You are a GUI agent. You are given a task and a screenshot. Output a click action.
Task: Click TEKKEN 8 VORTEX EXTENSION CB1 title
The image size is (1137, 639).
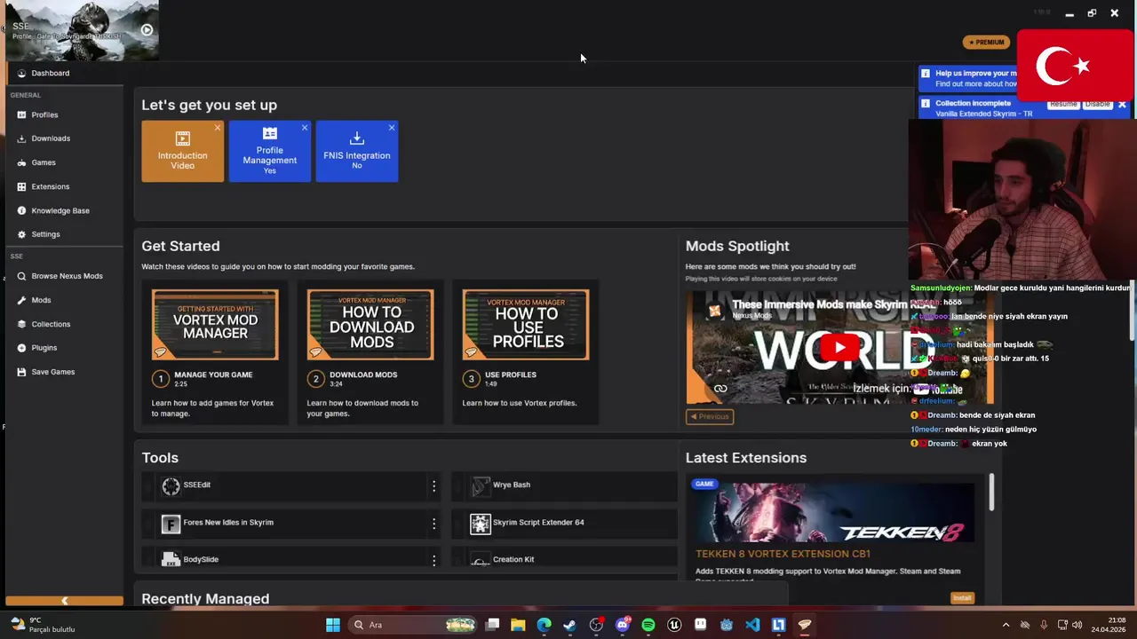point(783,554)
